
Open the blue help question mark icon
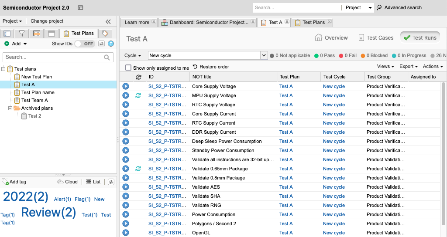pyautogui.click(x=111, y=44)
